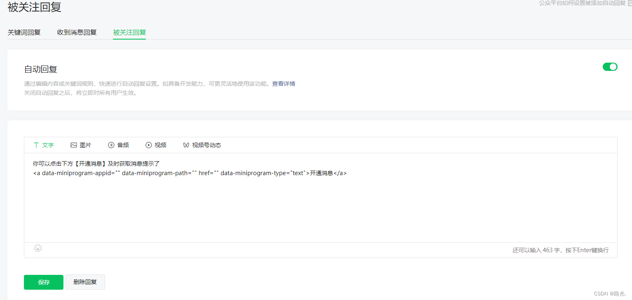Click the document icon beside help link
632x300 pixels.
pos(630,3)
